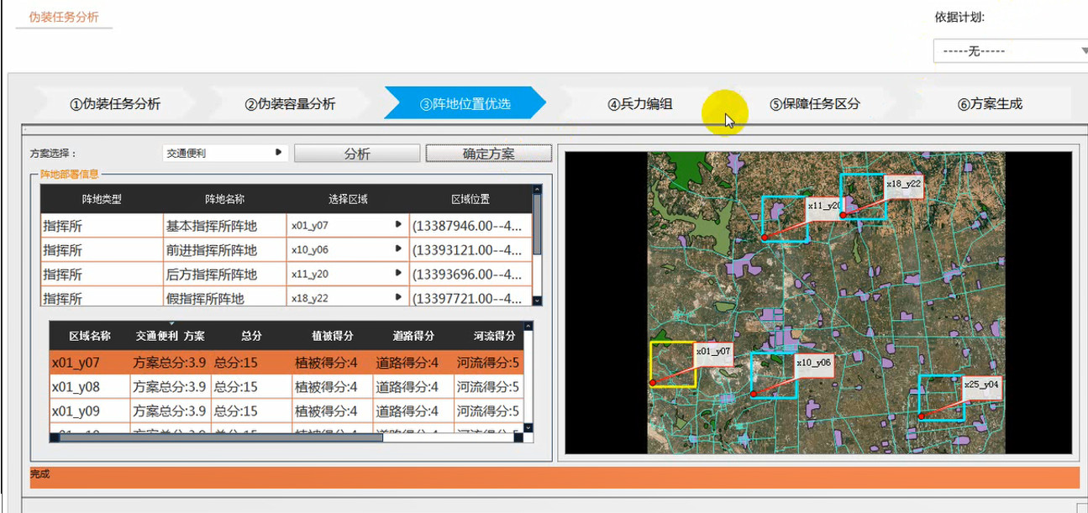Sort by 道路得分 column header
The height and width of the screenshot is (513, 1088).
413,336
